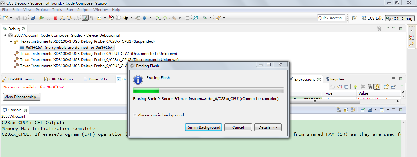Click the Quick Access search field
Screen dimensions: 417x157
(x=331, y=18)
